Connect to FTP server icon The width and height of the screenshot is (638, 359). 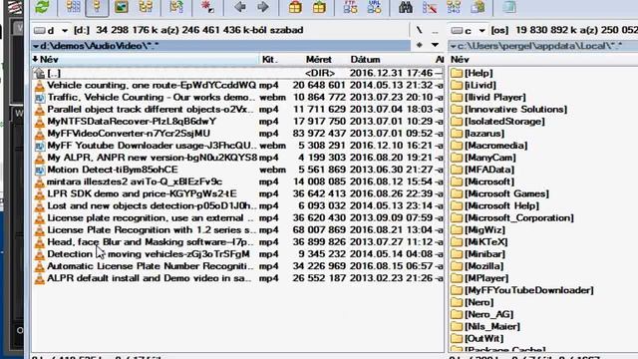point(350,7)
